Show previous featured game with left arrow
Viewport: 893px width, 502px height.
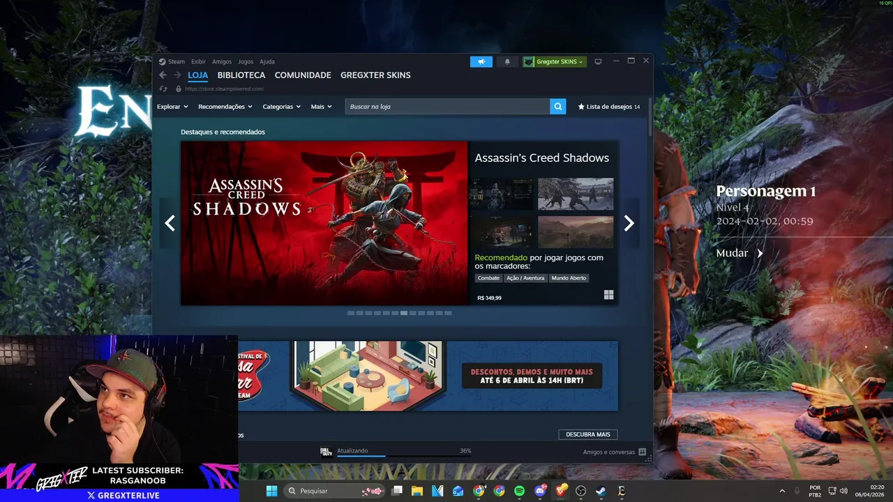tap(170, 223)
